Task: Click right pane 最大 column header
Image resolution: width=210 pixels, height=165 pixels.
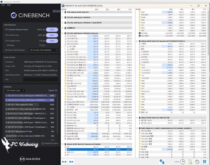Action: [x=193, y=9]
